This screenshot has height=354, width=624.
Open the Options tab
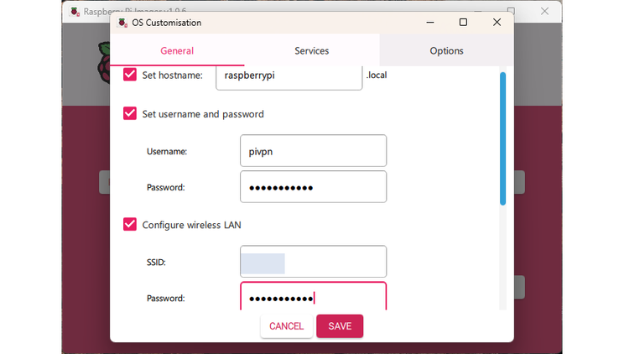446,50
